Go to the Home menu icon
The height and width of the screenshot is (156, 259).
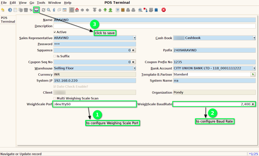[77, 10]
